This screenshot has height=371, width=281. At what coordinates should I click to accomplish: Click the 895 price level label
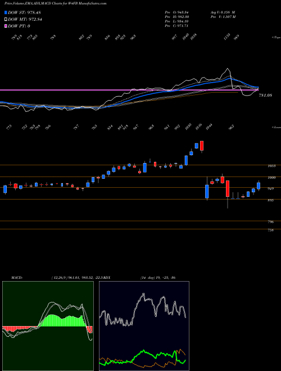click(x=271, y=200)
